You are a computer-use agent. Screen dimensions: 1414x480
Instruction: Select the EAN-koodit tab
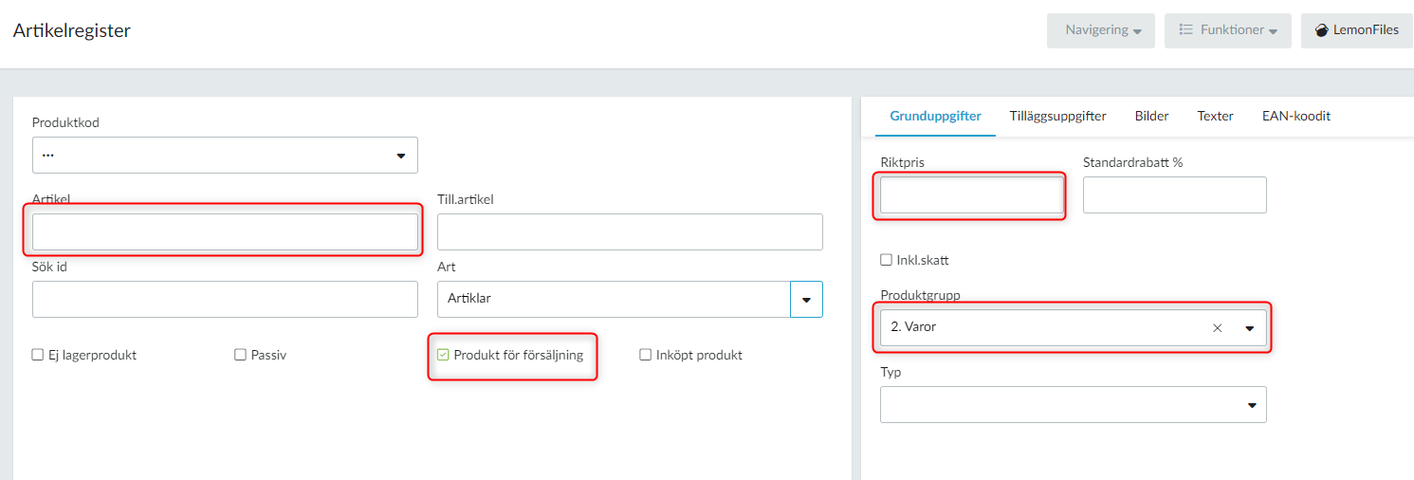(1295, 116)
